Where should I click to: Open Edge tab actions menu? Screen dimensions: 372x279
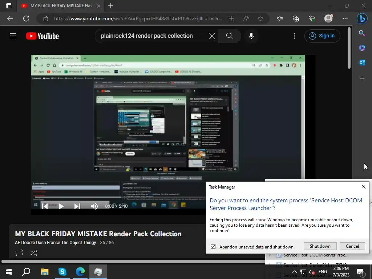[x=9, y=6]
